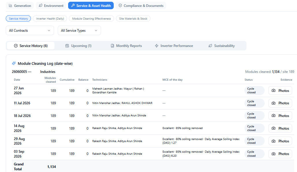Click the lightning icon beside Inverter Performance
The height and width of the screenshot is (172, 297).
[x=157, y=46]
